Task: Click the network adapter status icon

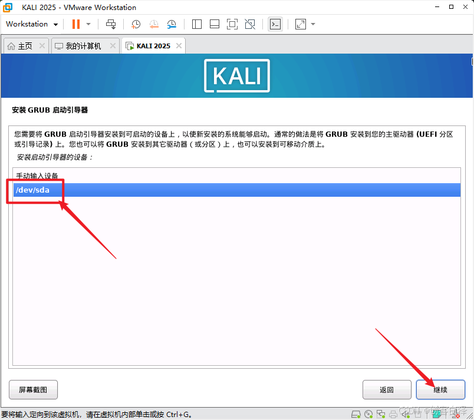Action: pyautogui.click(x=381, y=414)
